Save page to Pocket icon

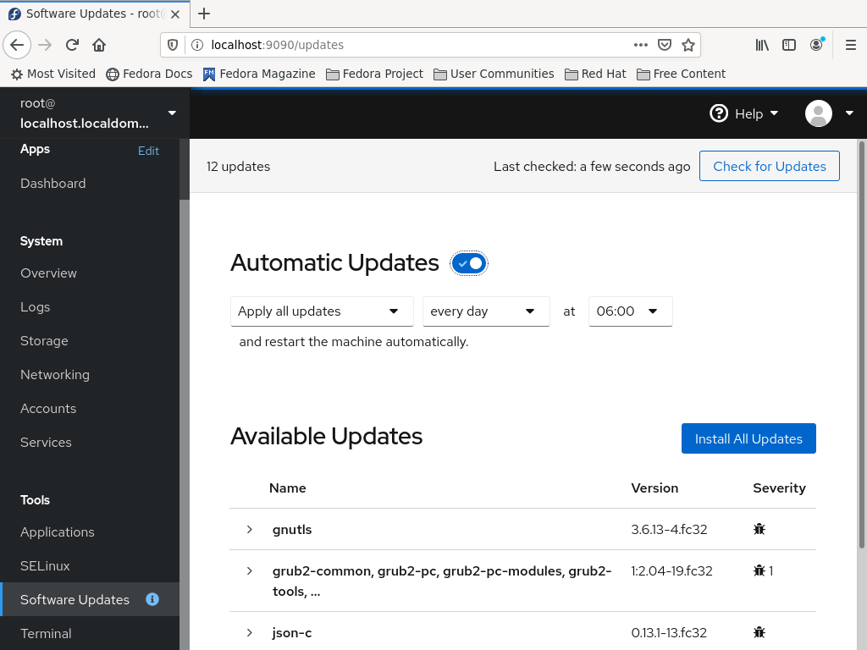click(x=665, y=45)
